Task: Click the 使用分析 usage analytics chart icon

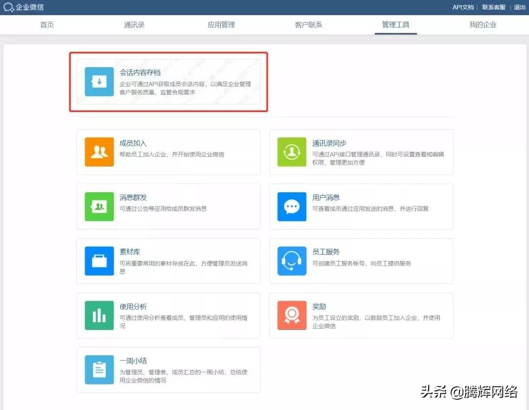Action: tap(99, 315)
